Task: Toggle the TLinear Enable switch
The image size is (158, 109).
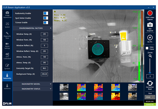Action: tap(46, 23)
